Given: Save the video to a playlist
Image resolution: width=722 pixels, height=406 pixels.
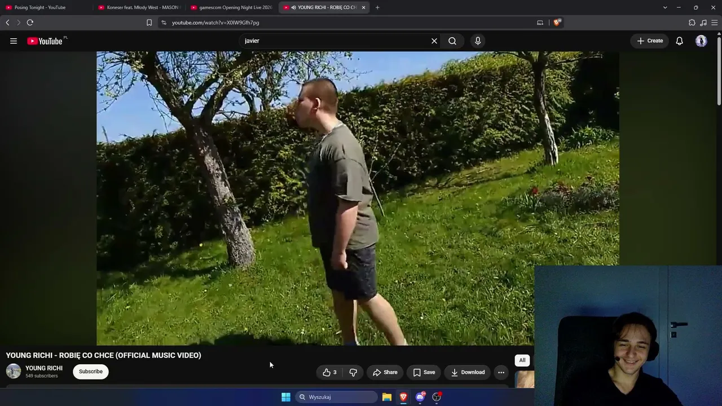Looking at the screenshot, I should pos(424,372).
